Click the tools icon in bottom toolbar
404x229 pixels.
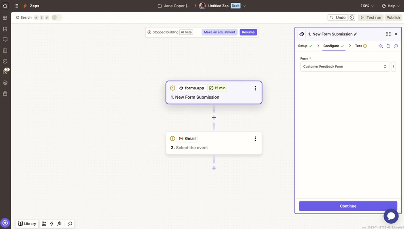[x=59, y=224]
